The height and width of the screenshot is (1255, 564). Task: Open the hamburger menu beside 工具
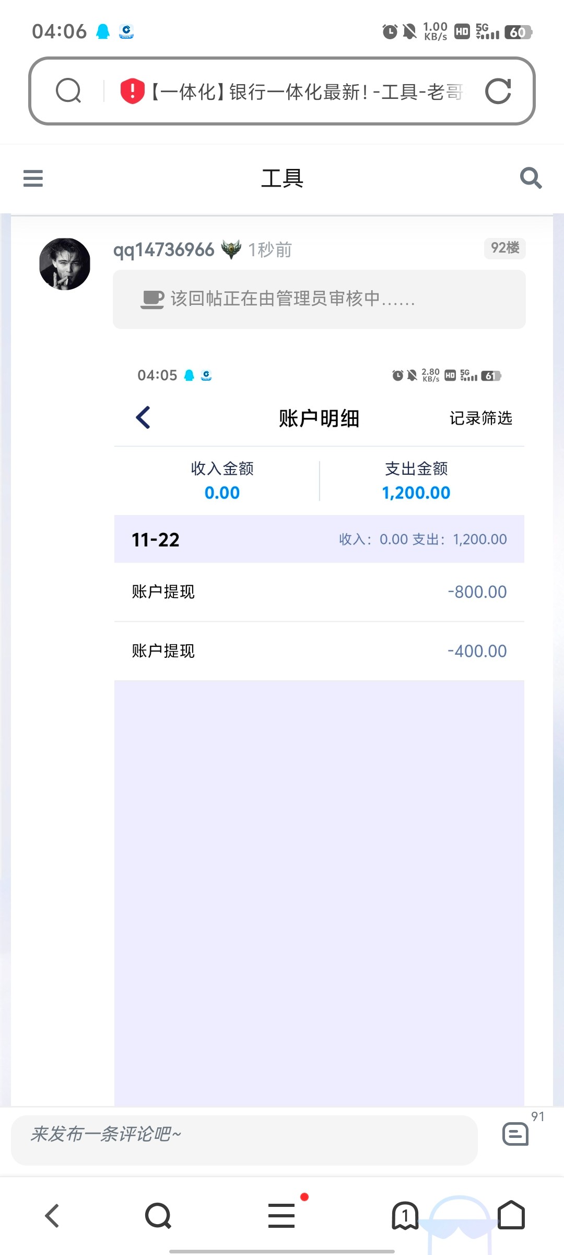[33, 178]
